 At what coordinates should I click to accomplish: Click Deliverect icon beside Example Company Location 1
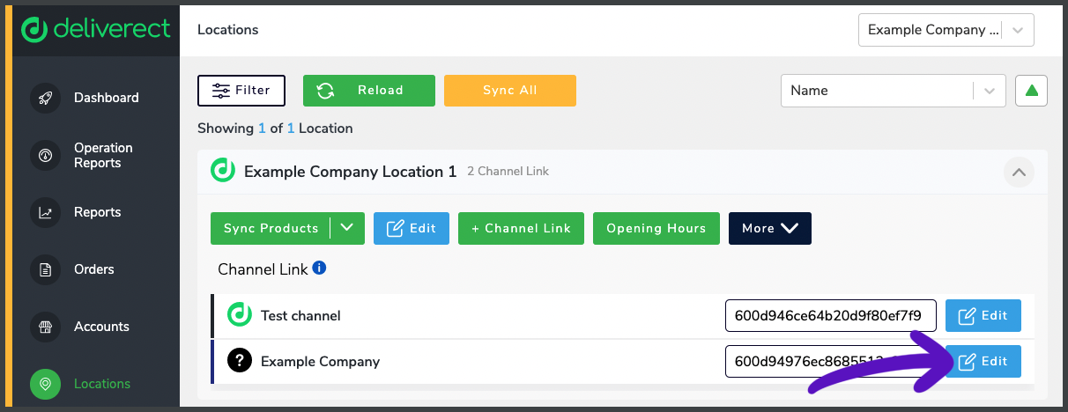point(223,171)
